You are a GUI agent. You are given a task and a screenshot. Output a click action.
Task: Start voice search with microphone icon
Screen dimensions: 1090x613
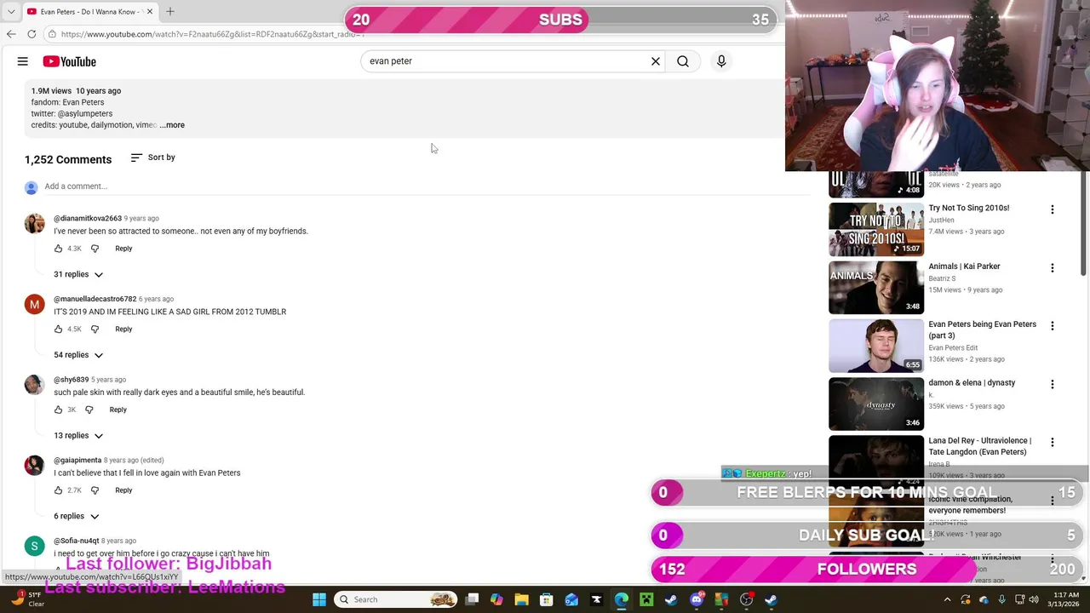(721, 61)
